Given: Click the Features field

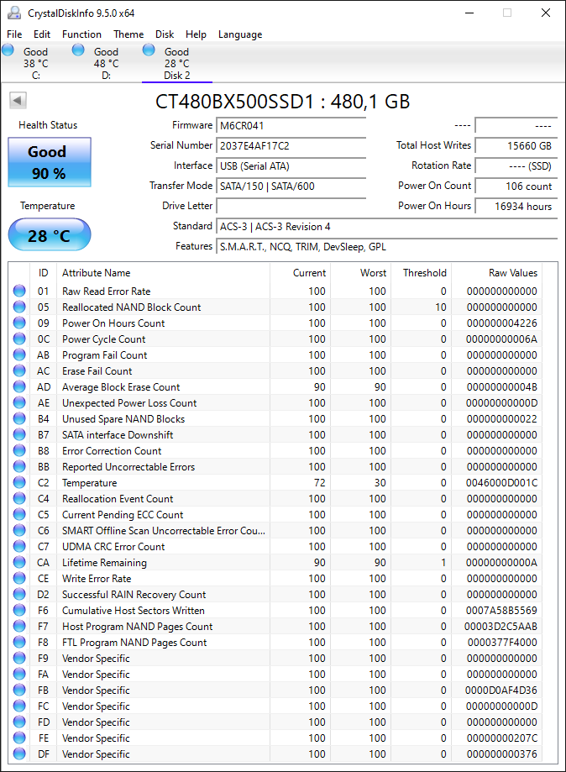Looking at the screenshot, I should tap(387, 247).
